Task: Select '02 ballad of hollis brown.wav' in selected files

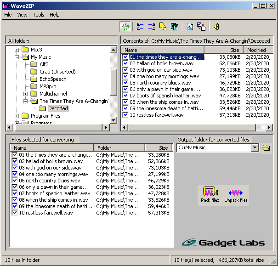Action: pos(51,161)
